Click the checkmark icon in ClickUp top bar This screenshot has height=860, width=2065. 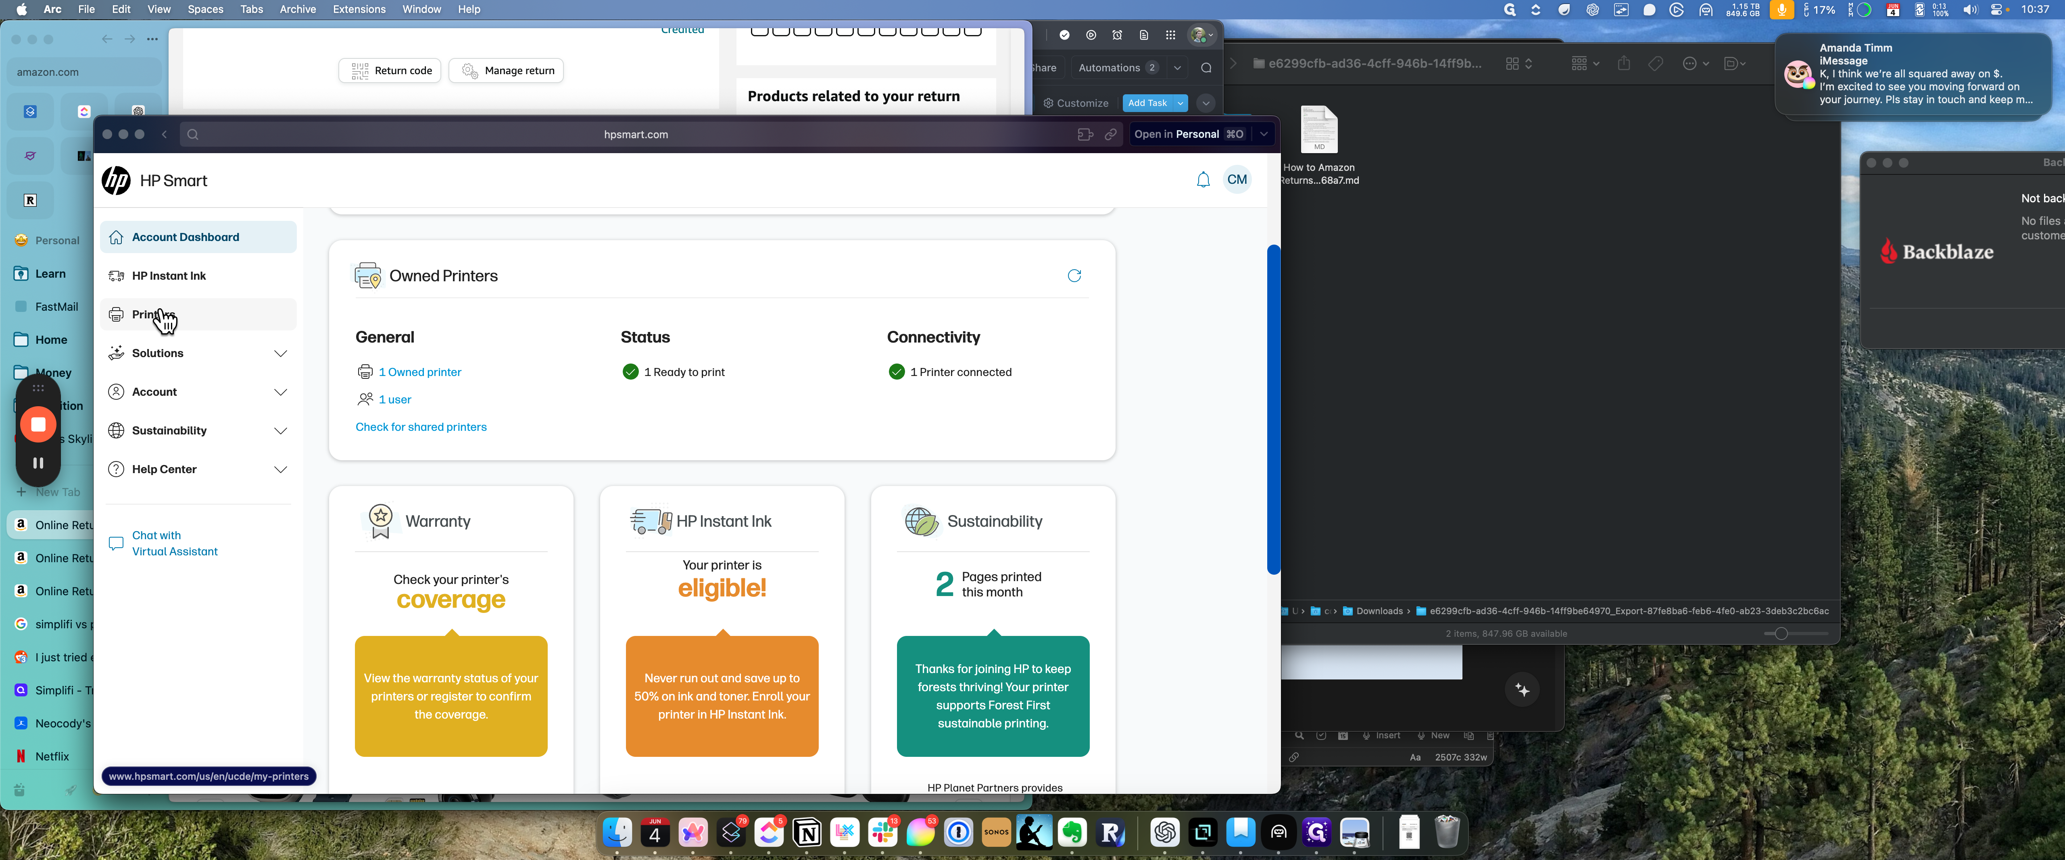click(x=1064, y=35)
